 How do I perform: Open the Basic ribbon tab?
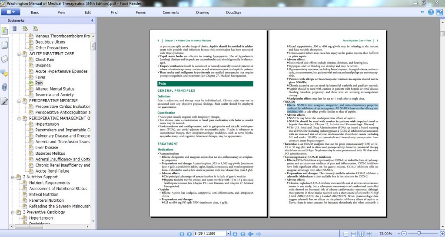(35, 13)
